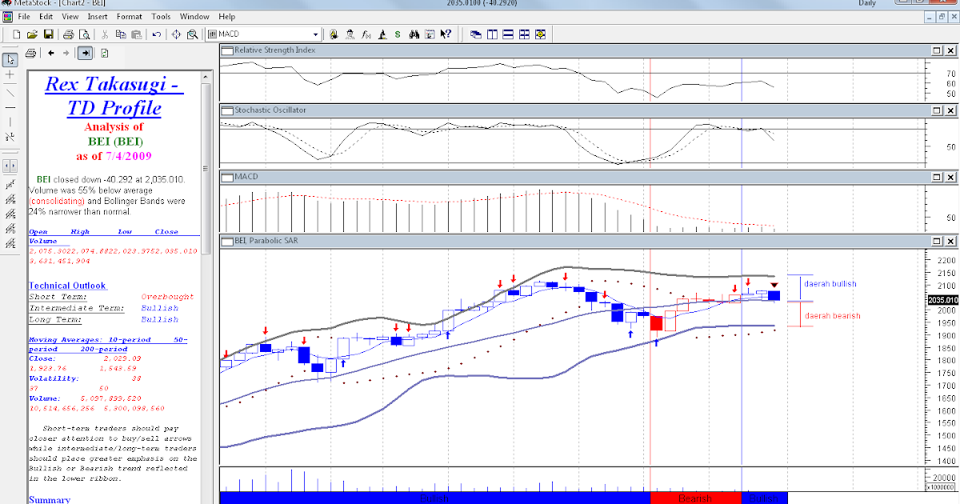Viewport: 960px width, 504px height.
Task: Open the File menu
Action: [24, 16]
